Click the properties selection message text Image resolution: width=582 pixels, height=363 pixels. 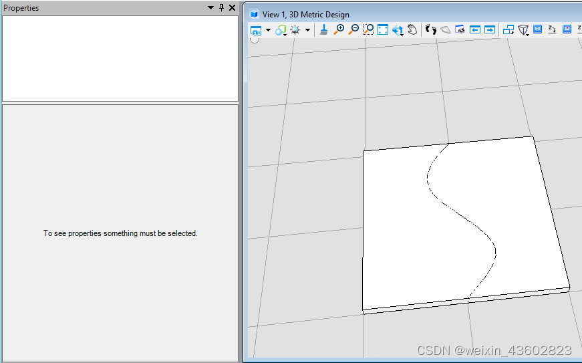(x=121, y=233)
